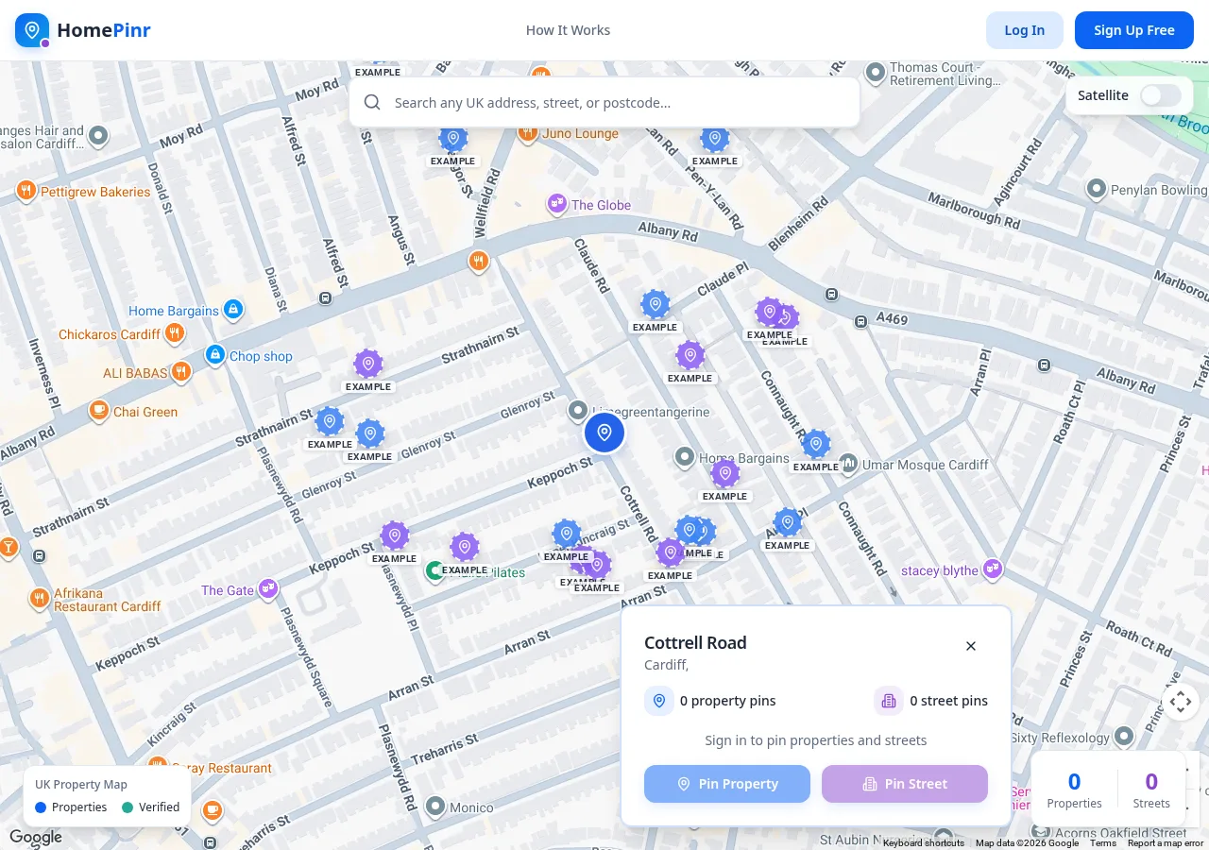Open the map Terms link
Viewport: 1209px width, 850px height.
click(x=1102, y=842)
